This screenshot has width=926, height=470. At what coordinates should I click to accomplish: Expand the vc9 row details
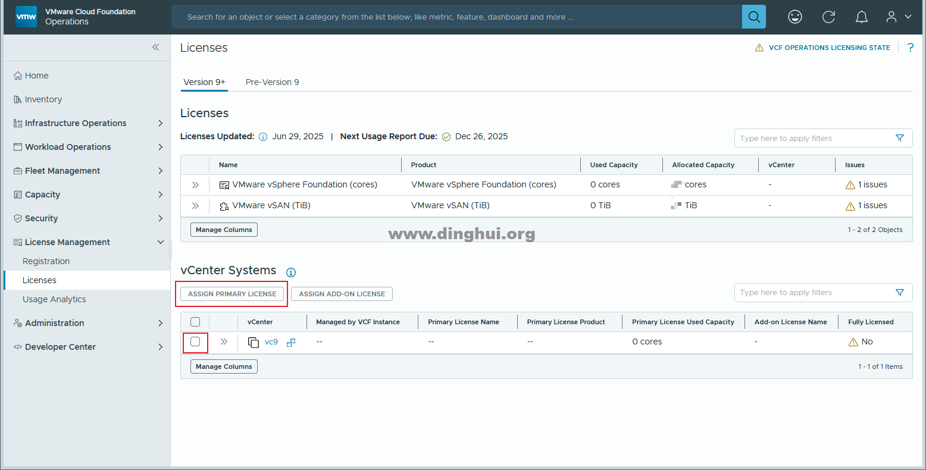tap(224, 341)
